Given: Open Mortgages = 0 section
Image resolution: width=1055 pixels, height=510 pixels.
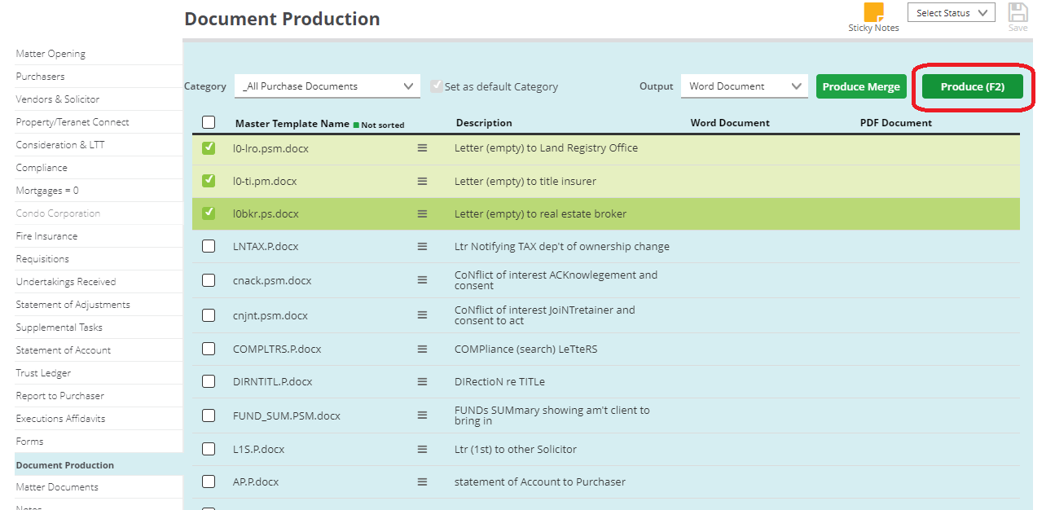Looking at the screenshot, I should 47,191.
